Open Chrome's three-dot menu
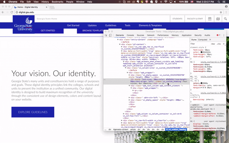The image size is (229, 143). (226, 12)
